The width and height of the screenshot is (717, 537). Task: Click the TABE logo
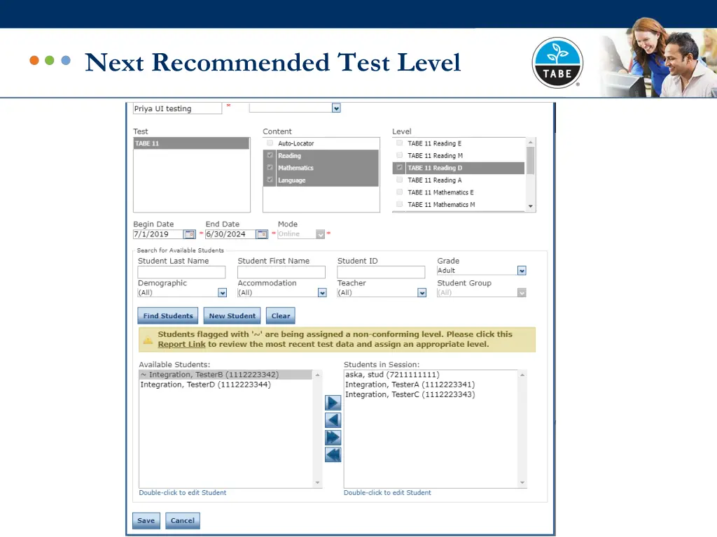click(557, 62)
